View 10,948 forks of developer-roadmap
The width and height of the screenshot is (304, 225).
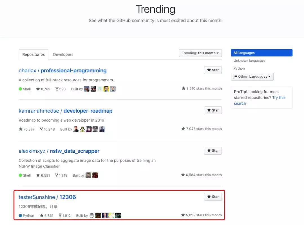click(x=47, y=129)
